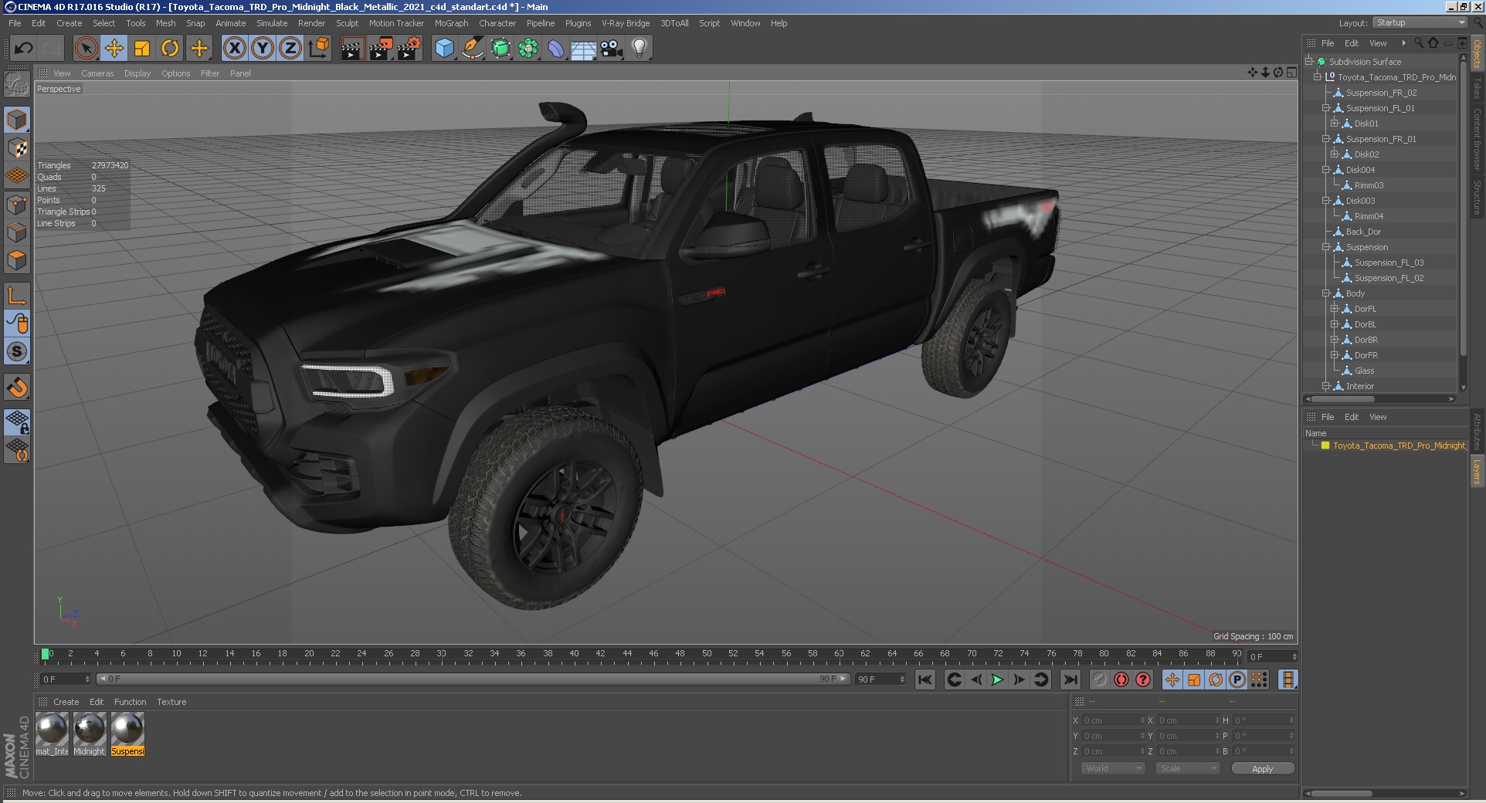Switch to the Content Browser side tab
The height and width of the screenshot is (803, 1486).
click(1477, 139)
